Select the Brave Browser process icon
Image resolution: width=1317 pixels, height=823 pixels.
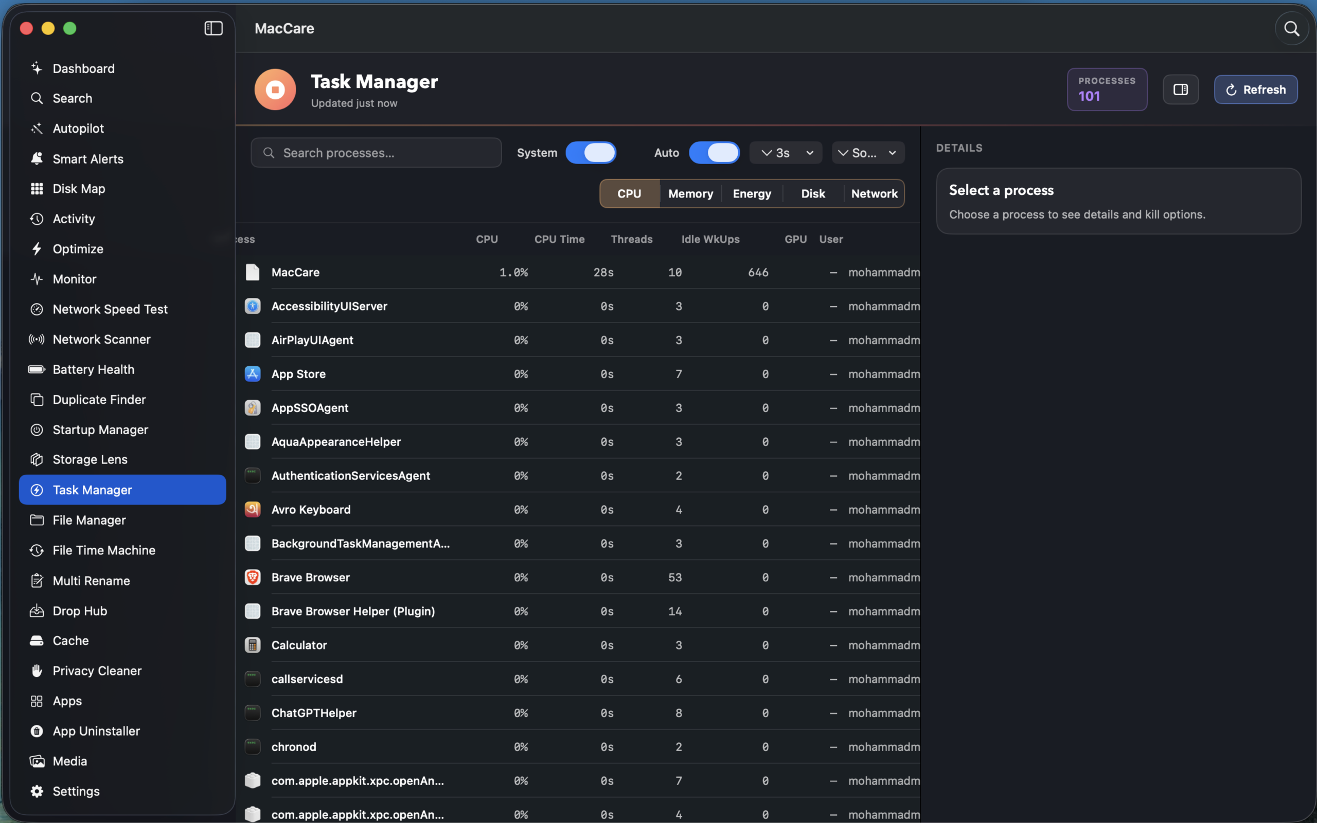click(x=253, y=577)
